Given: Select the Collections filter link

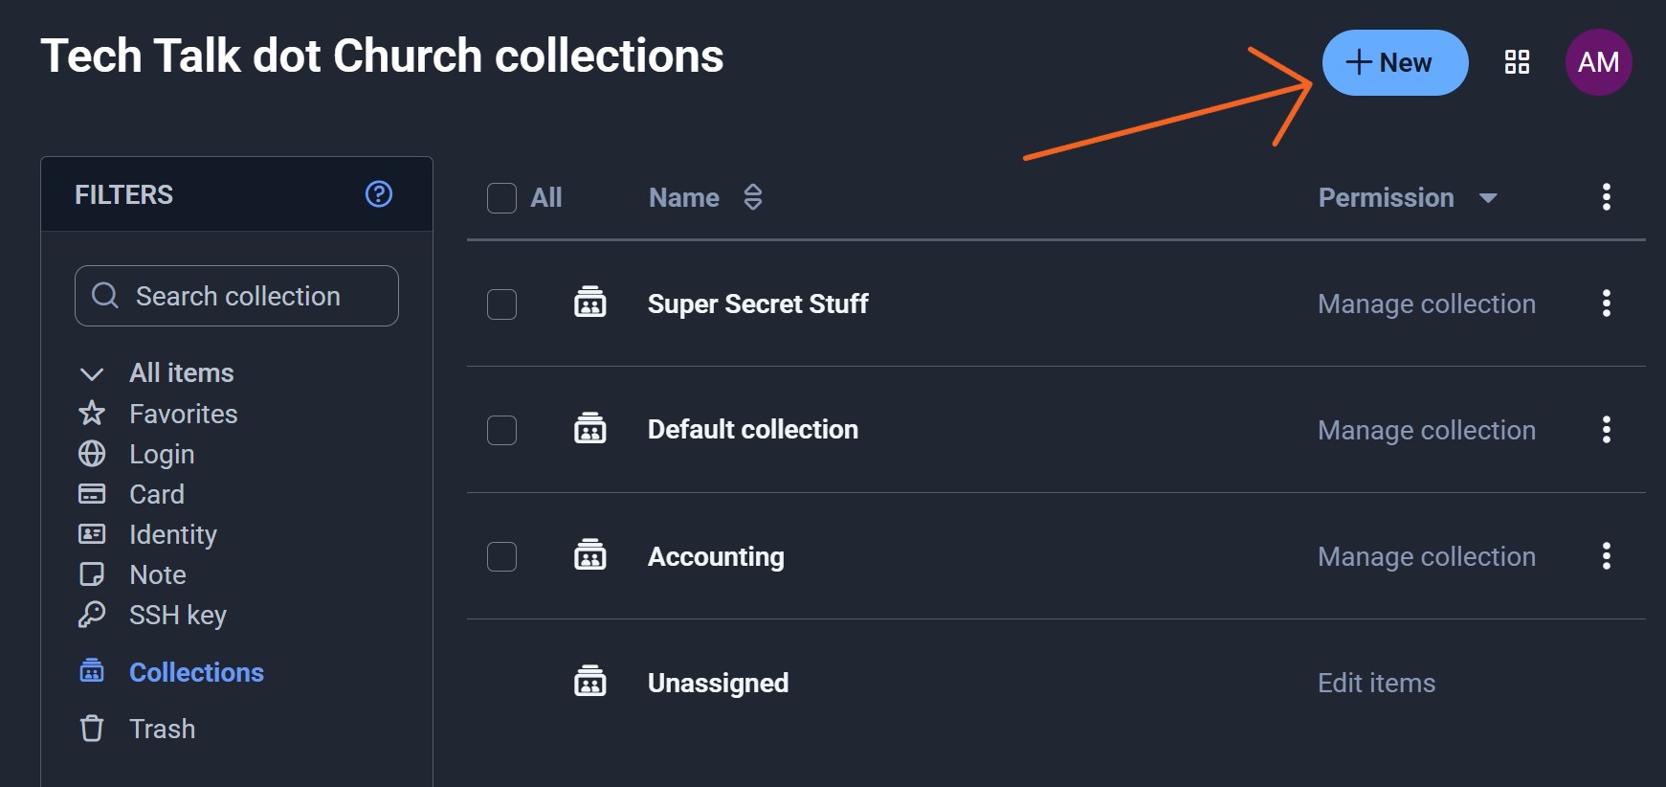Looking at the screenshot, I should [196, 672].
